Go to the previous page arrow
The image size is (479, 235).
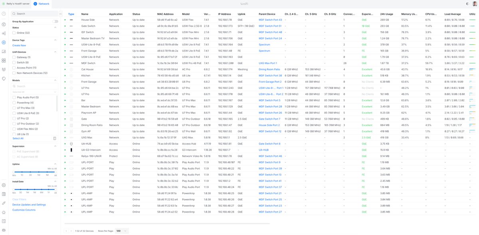[x=67, y=231]
